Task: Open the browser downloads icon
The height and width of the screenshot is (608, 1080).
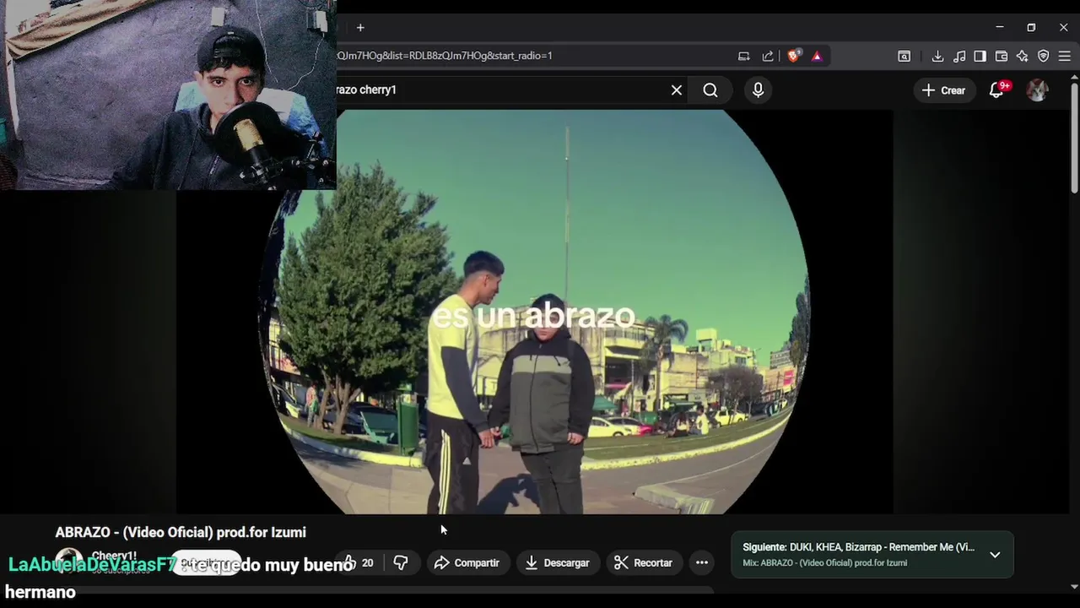Action: (937, 56)
